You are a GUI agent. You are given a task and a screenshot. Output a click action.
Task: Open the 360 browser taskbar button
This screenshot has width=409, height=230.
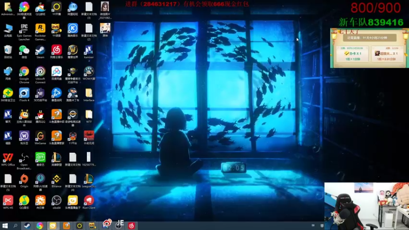click(x=40, y=225)
